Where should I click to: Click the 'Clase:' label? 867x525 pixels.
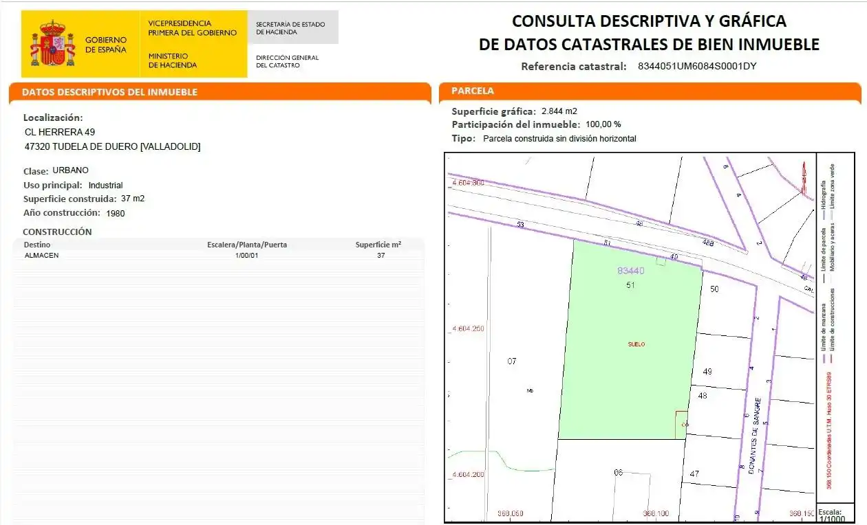(x=36, y=171)
